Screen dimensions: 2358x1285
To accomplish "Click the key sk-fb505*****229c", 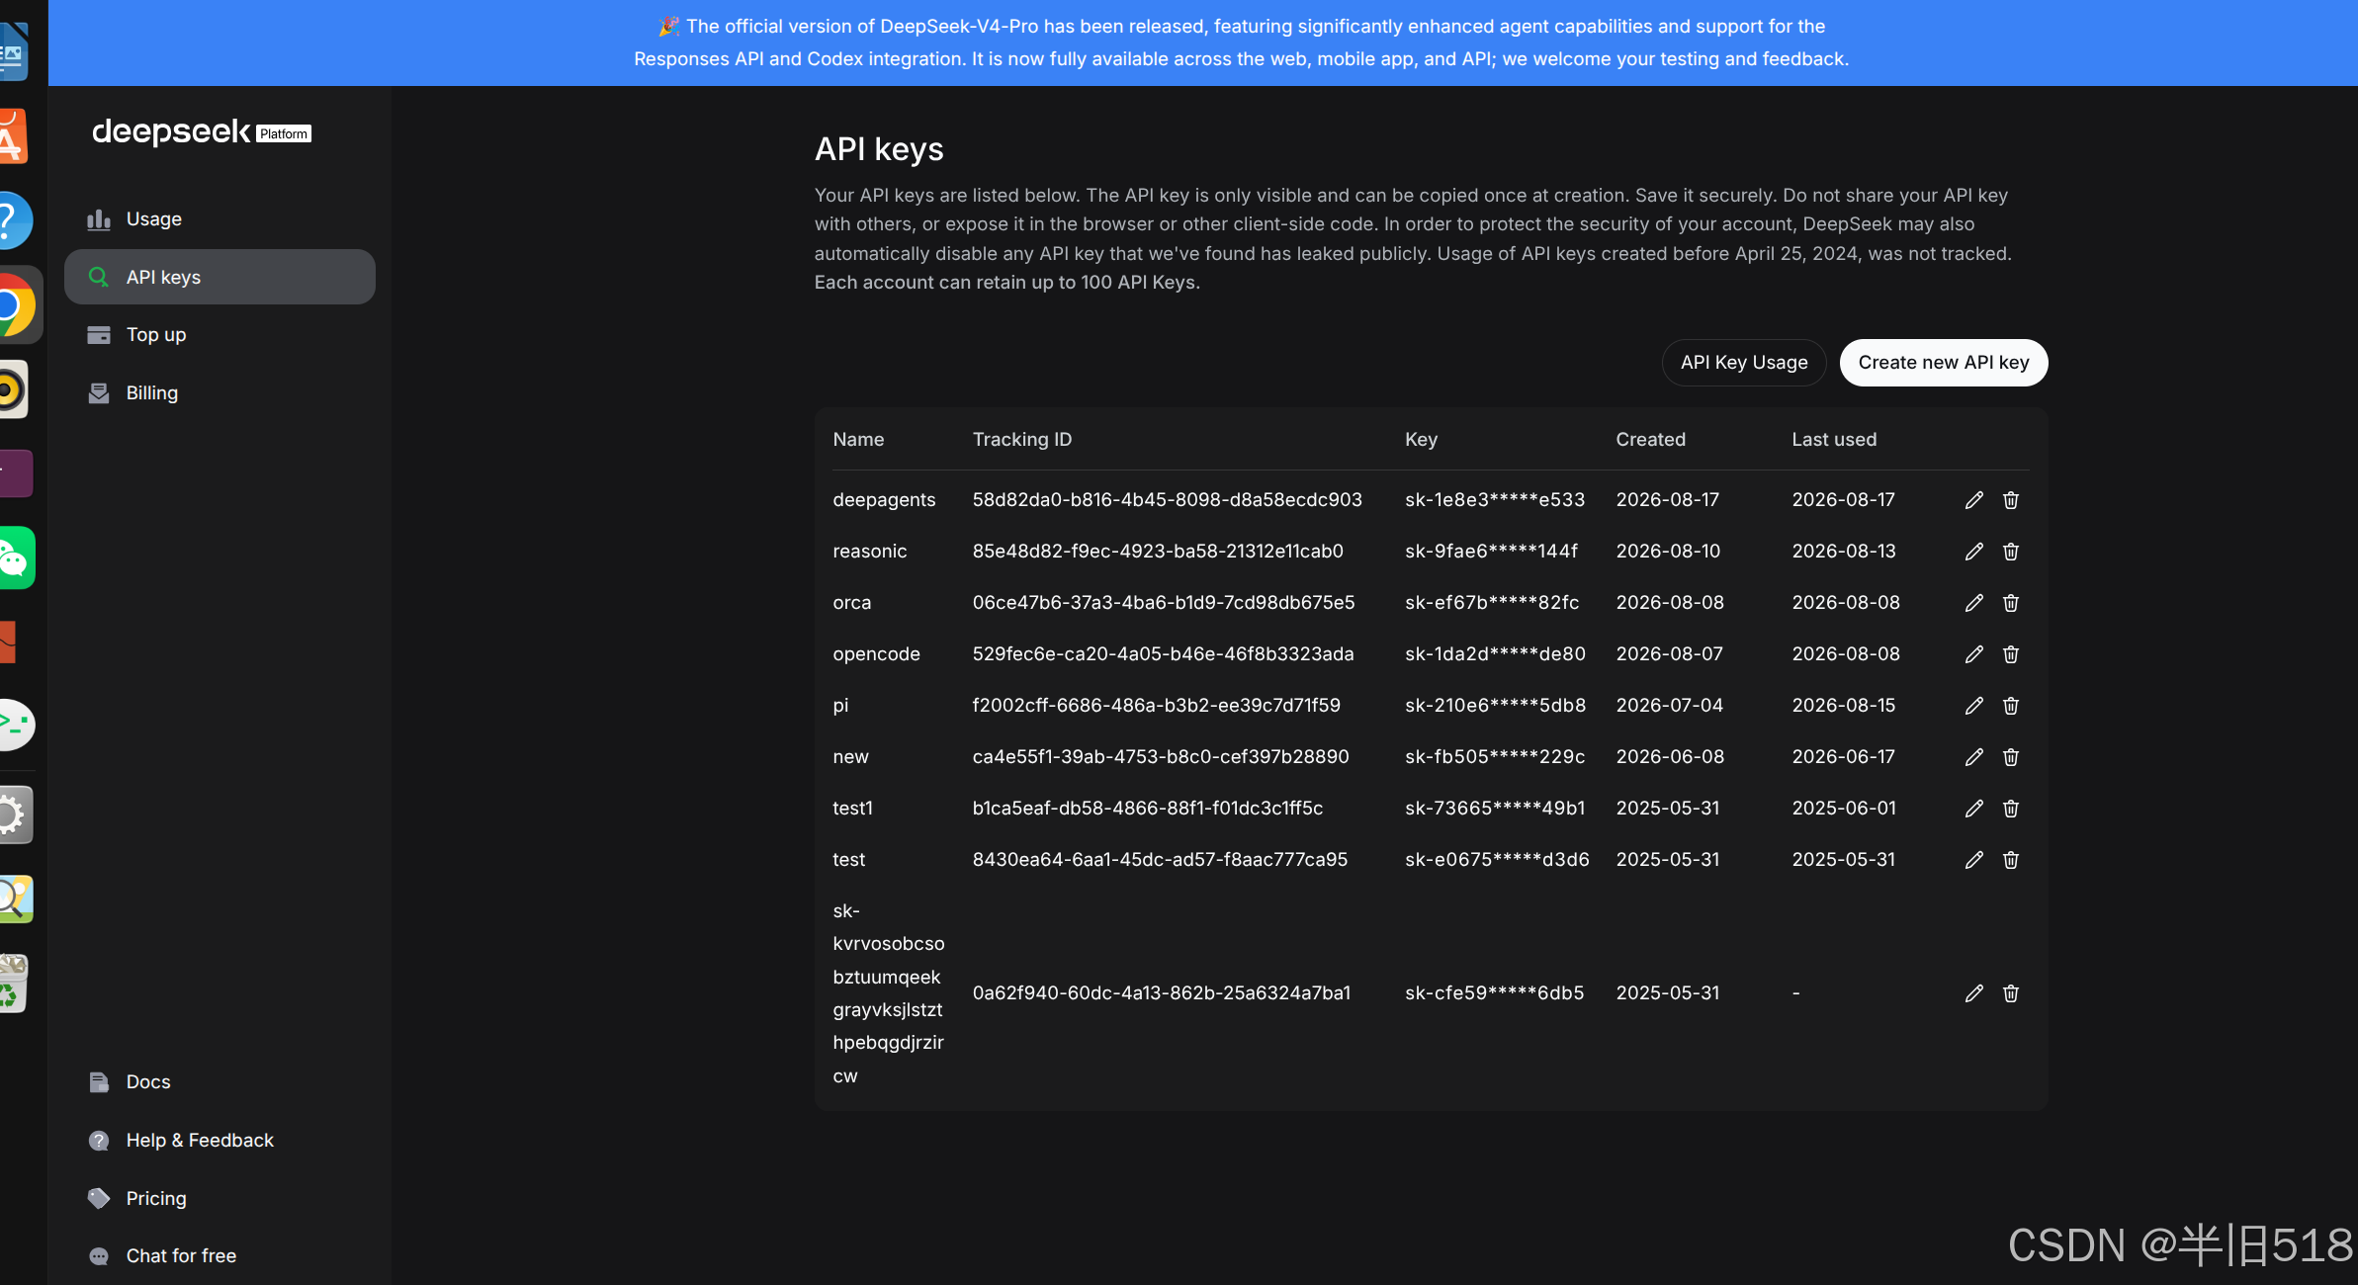I will pos(1495,757).
